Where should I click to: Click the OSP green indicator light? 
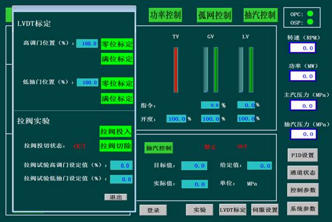tap(310, 21)
